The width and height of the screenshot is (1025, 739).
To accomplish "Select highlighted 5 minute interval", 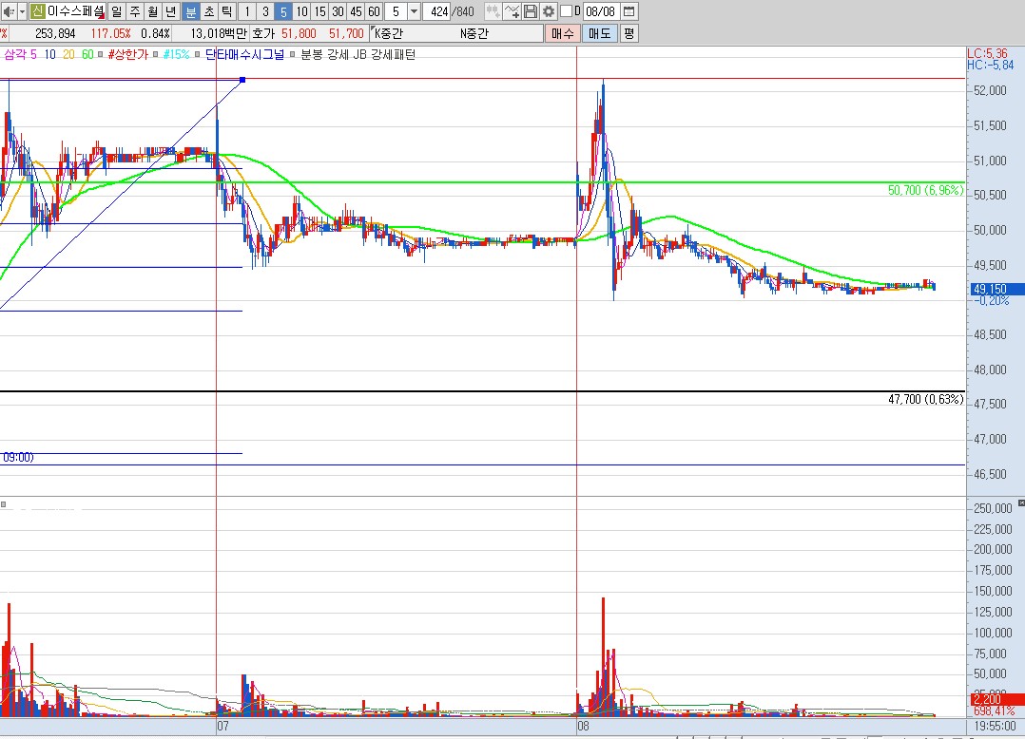I will point(283,11).
